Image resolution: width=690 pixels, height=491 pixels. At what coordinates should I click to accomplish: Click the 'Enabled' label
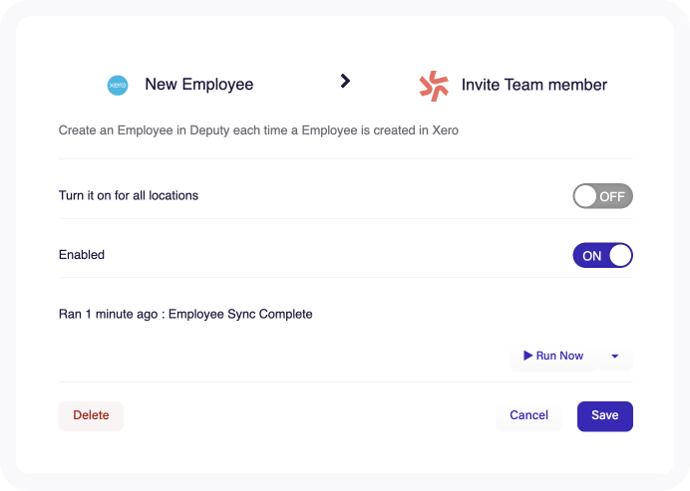point(82,255)
